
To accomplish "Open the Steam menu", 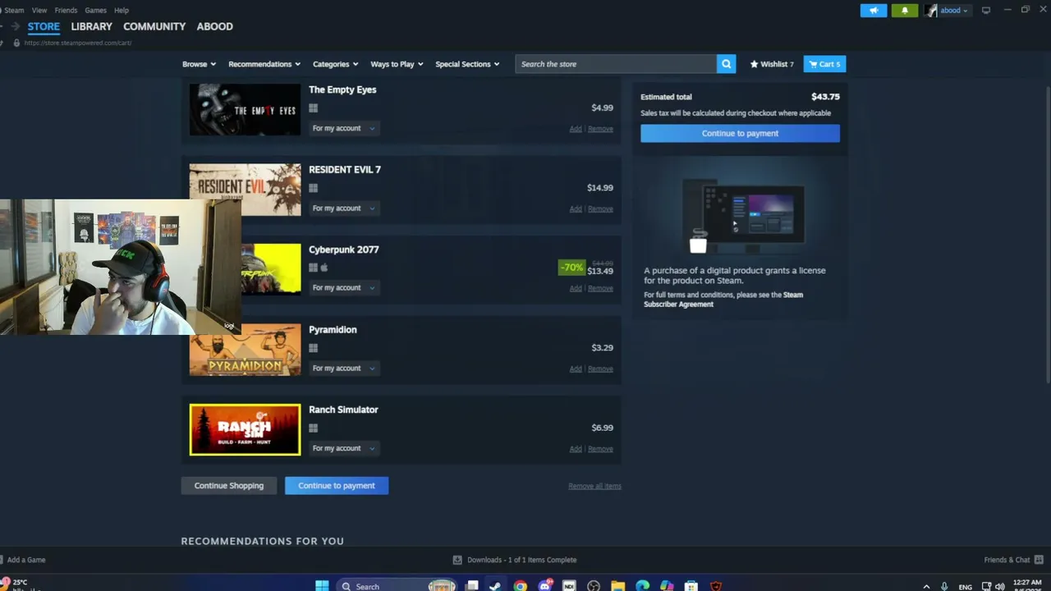I will [x=14, y=11].
